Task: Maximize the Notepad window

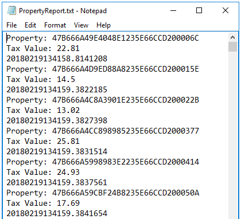Action: 199,10
